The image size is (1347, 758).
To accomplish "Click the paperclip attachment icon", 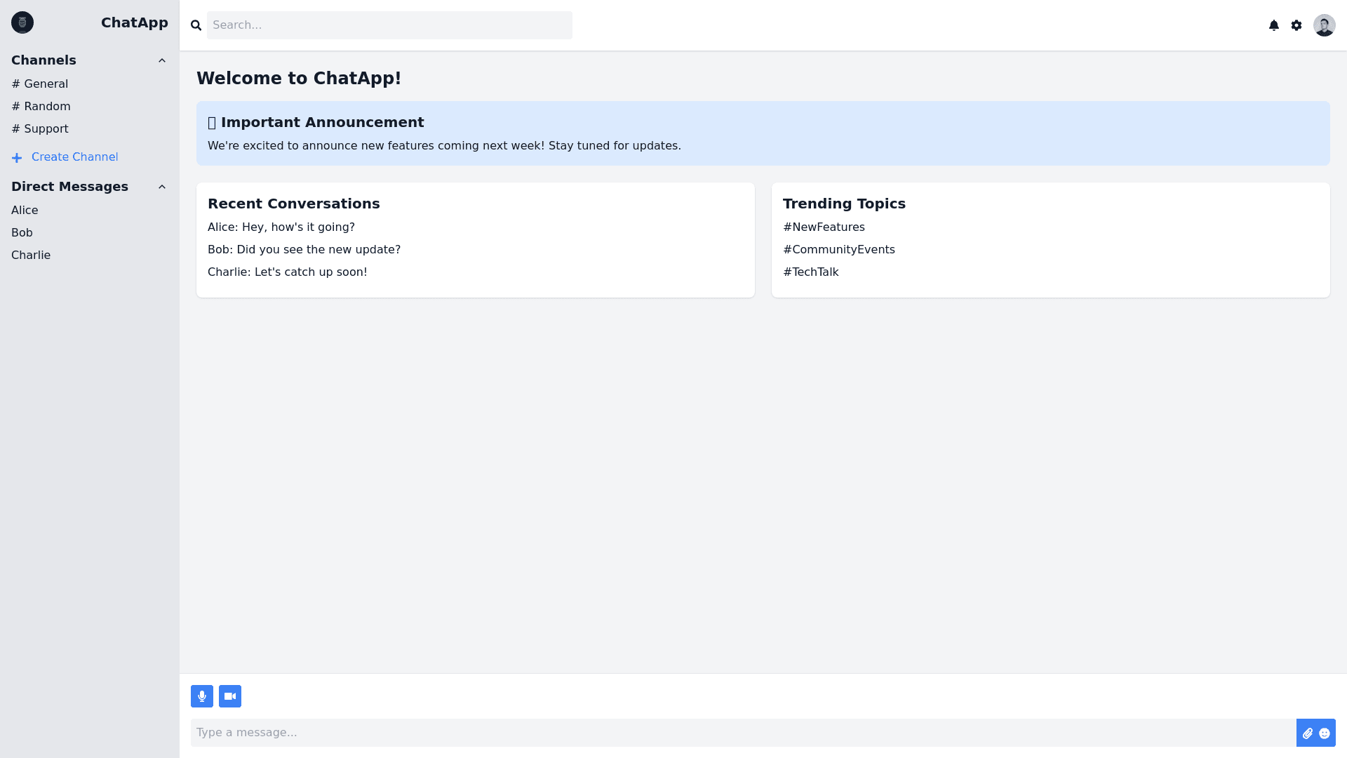I will (1308, 733).
